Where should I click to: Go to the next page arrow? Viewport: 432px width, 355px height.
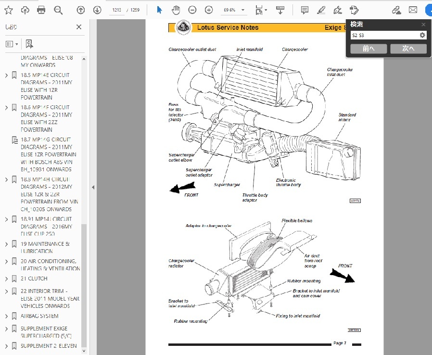pos(97,10)
